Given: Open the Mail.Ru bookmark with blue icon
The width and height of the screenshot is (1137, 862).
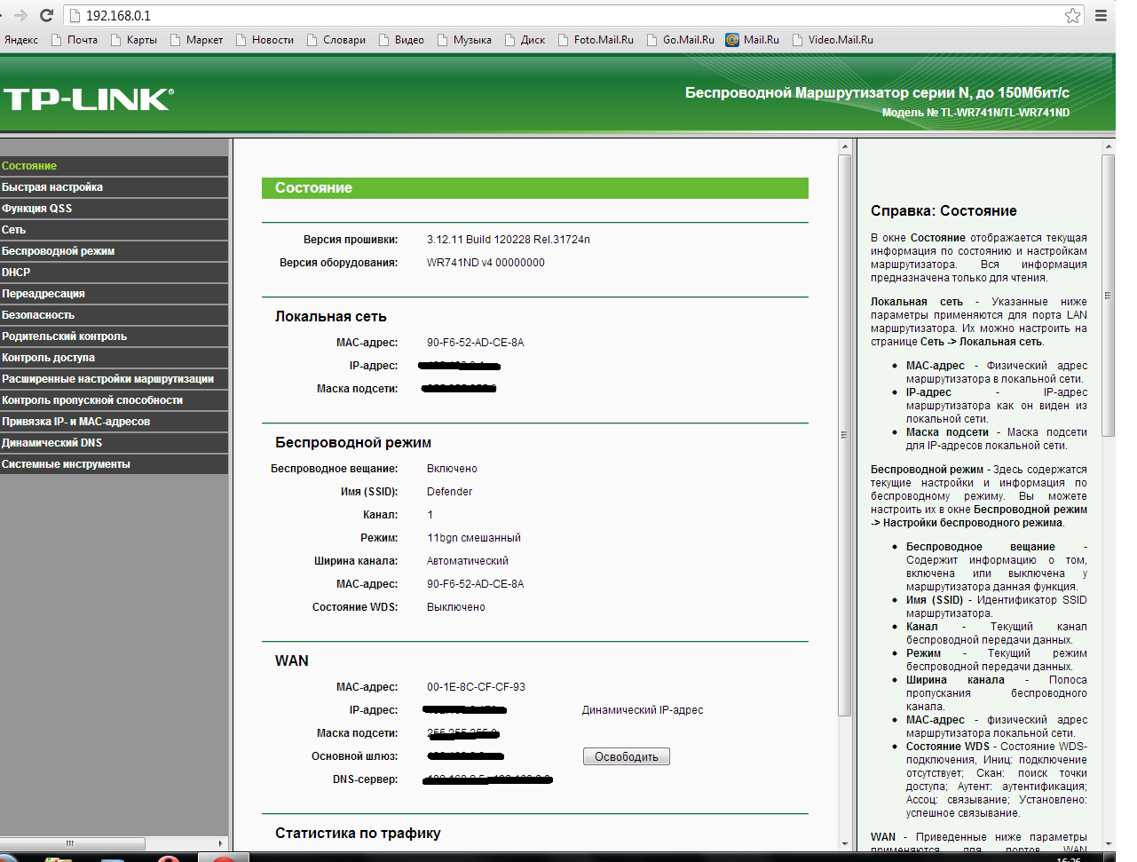Looking at the screenshot, I should (752, 40).
